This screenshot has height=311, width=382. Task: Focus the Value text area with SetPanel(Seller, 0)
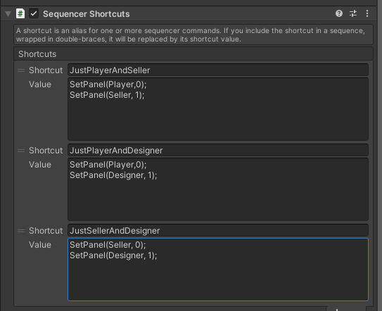218,269
